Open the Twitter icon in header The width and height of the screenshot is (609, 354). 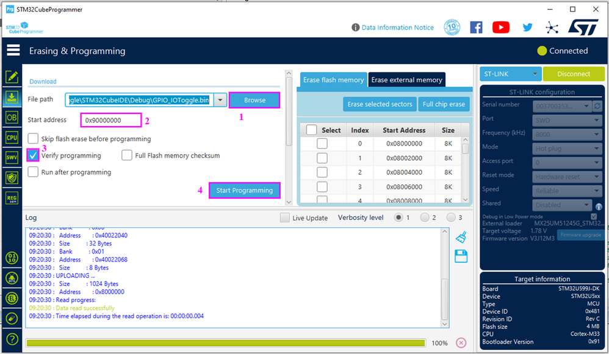[x=527, y=27]
